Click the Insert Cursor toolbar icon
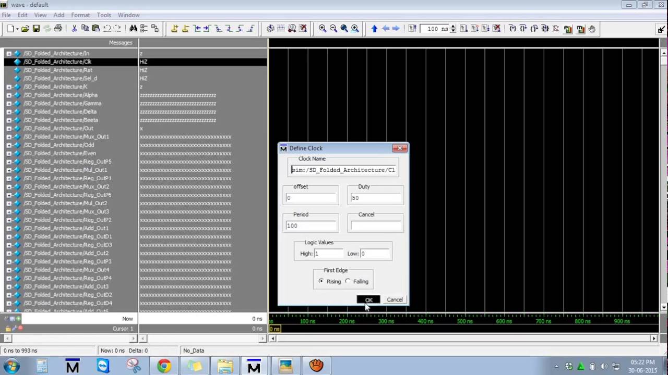Image resolution: width=668 pixels, height=375 pixels. (174, 29)
